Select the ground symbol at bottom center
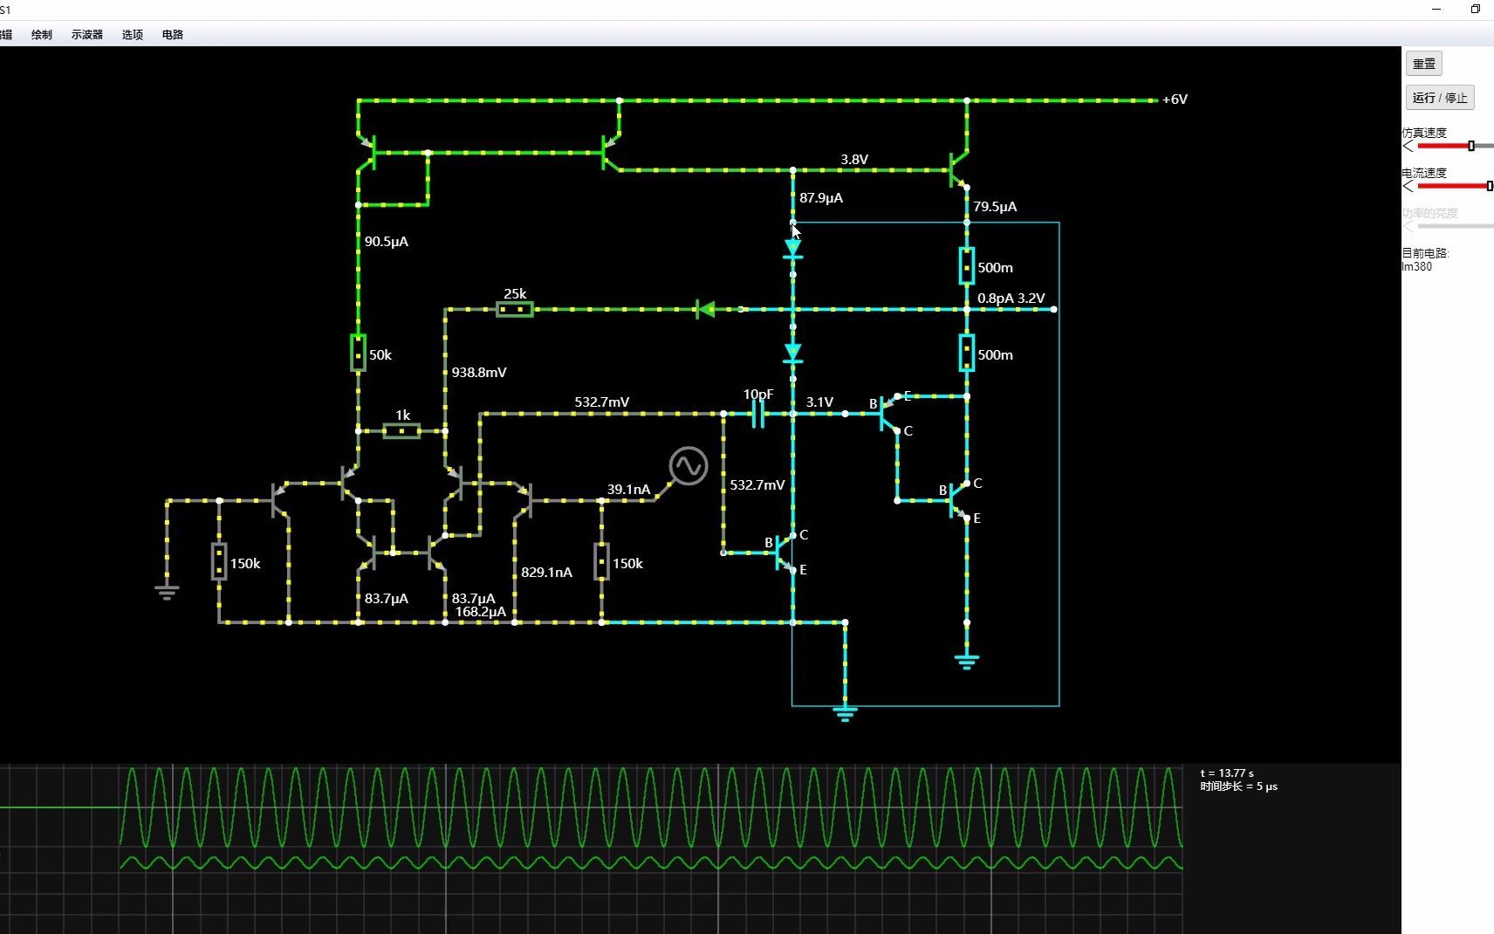Screen dimensions: 1494x934 [845, 714]
